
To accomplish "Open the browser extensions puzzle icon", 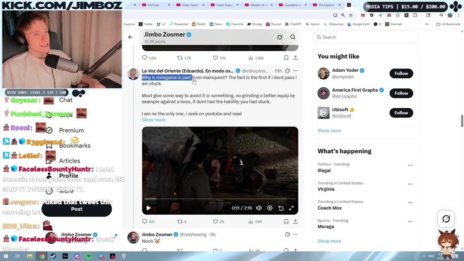I will coord(415,15).
